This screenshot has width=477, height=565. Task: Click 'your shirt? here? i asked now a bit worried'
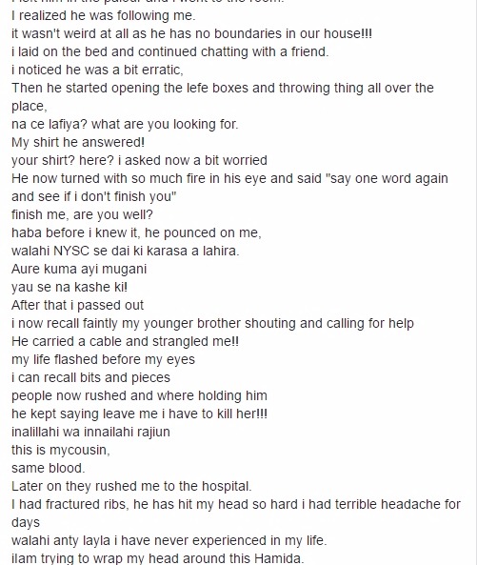pos(139,160)
